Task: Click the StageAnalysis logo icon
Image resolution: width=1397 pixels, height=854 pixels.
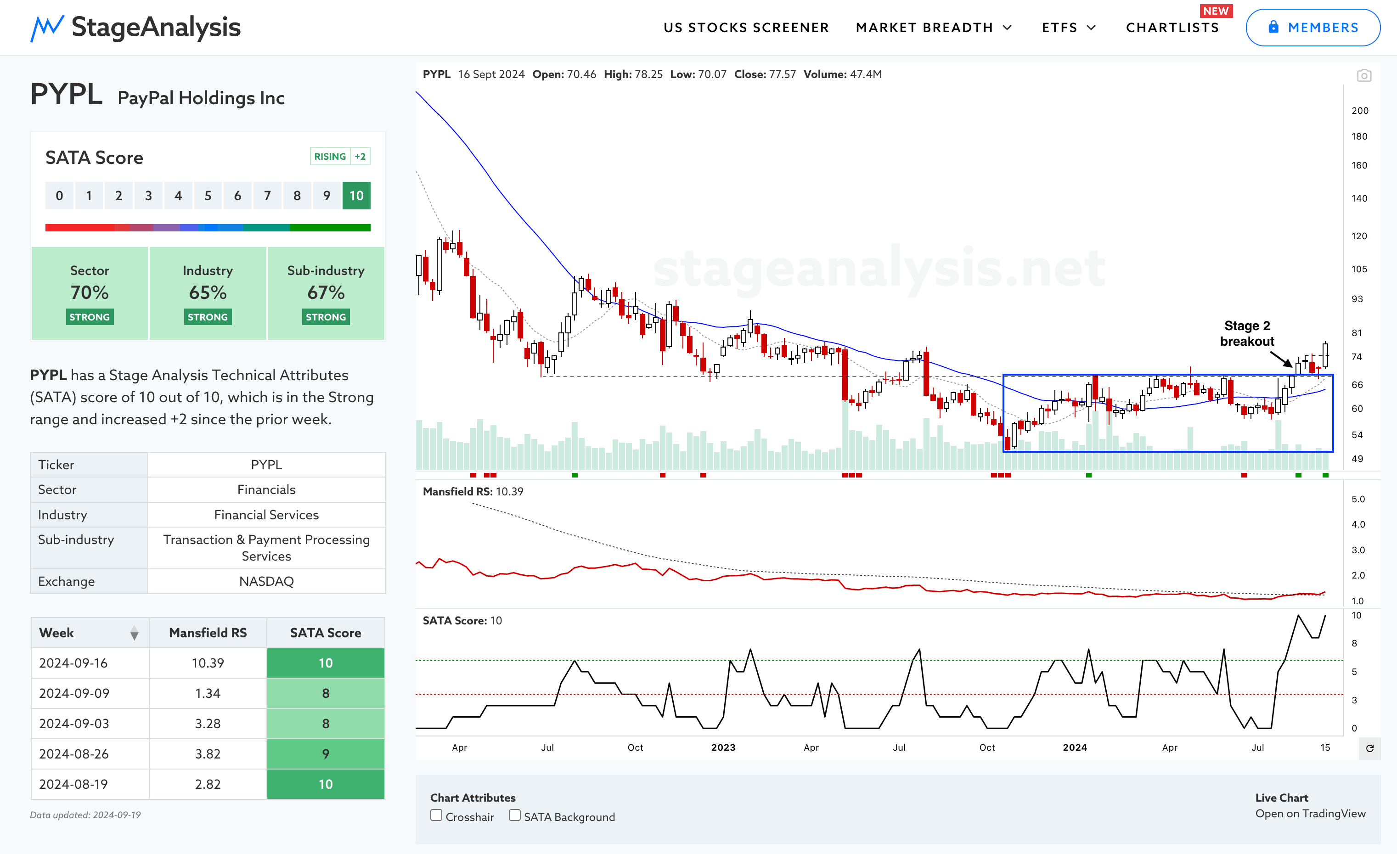Action: click(x=47, y=28)
